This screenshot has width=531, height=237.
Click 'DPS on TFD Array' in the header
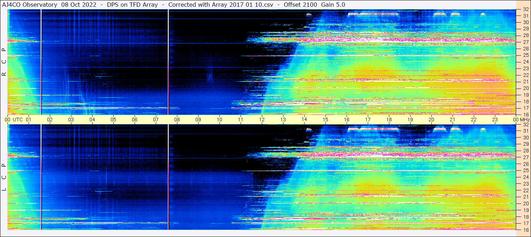tap(132, 5)
